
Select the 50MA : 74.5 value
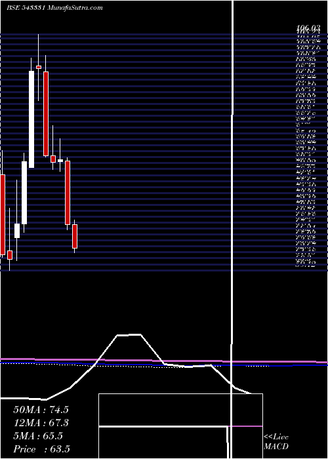point(41,410)
